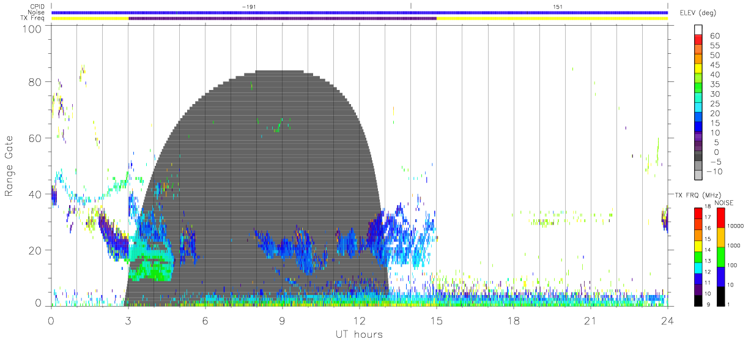Click the '80' tick label on the Range Gate axis
Viewport: 751px width, 347px height.
click(35, 82)
